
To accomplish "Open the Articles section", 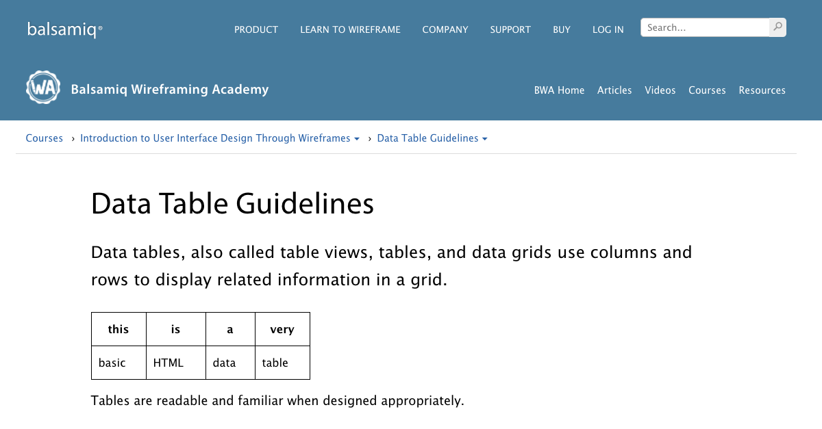I will coord(614,90).
